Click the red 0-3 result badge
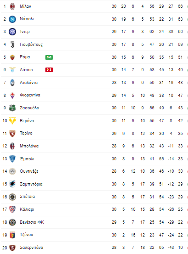The height and width of the screenshot is (254, 188). pos(49,70)
